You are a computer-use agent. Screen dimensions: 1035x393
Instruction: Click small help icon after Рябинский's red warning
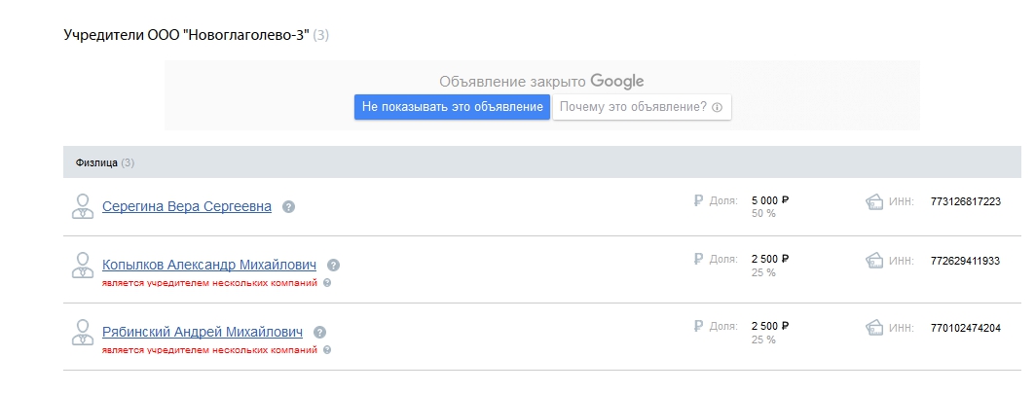coord(327,350)
